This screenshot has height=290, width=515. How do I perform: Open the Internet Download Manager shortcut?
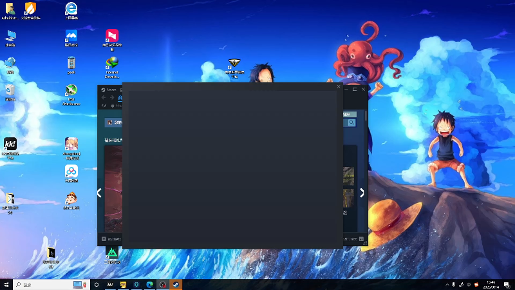pyautogui.click(x=112, y=68)
